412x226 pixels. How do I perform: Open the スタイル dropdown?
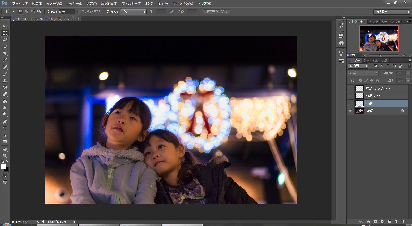[x=133, y=12]
